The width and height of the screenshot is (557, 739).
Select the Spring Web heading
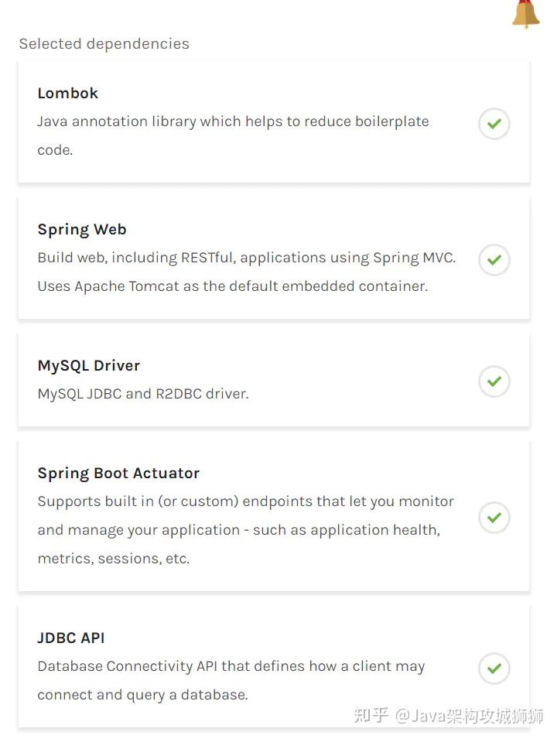(82, 230)
